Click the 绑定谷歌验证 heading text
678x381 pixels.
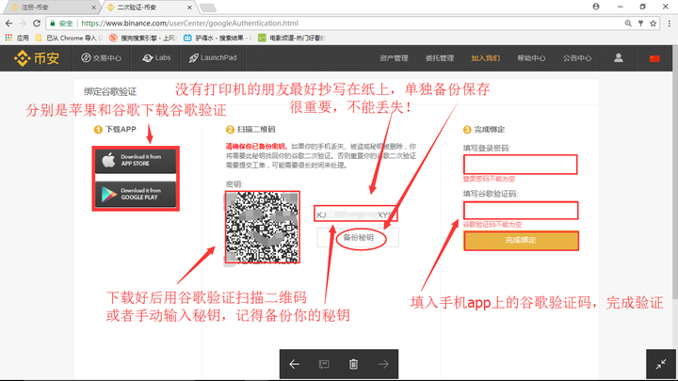pos(110,91)
